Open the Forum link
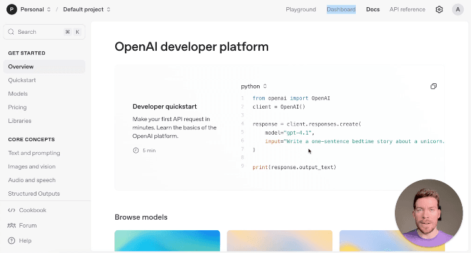 tap(27, 225)
